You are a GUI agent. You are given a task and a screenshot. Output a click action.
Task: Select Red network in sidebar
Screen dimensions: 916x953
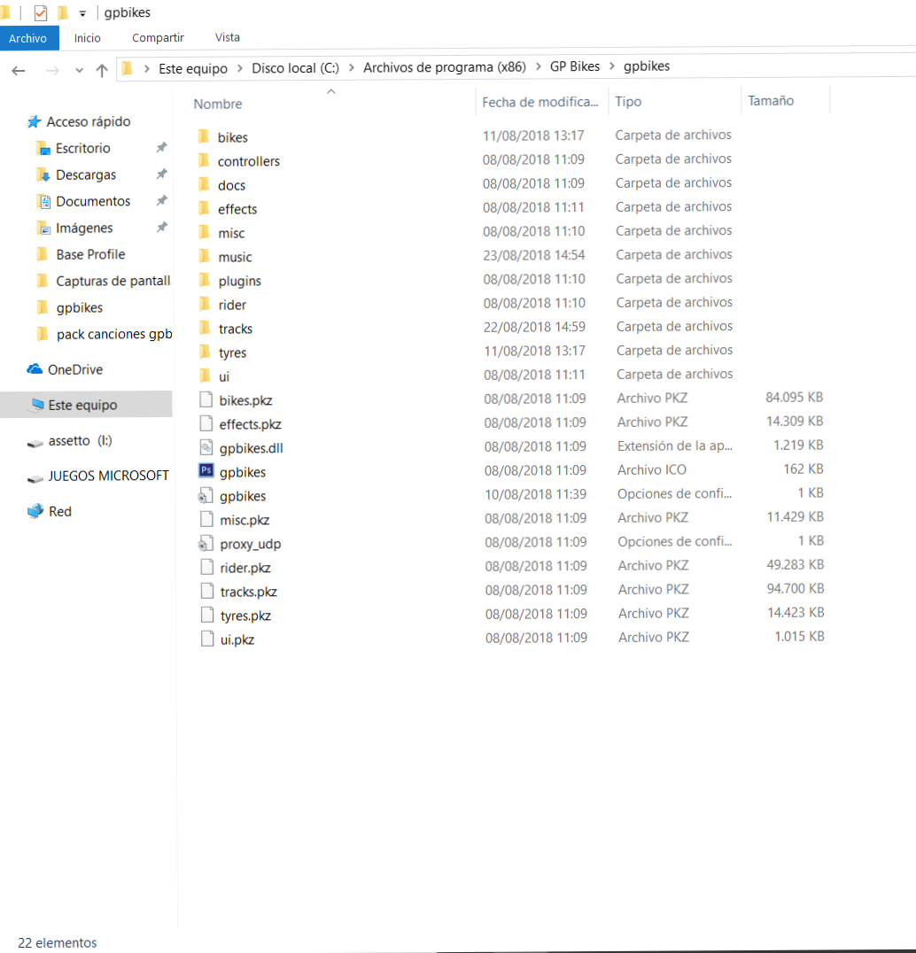[x=59, y=512]
